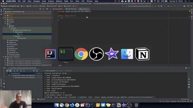Select iTerm in the app switcher
The image size is (193, 108).
[66, 54]
